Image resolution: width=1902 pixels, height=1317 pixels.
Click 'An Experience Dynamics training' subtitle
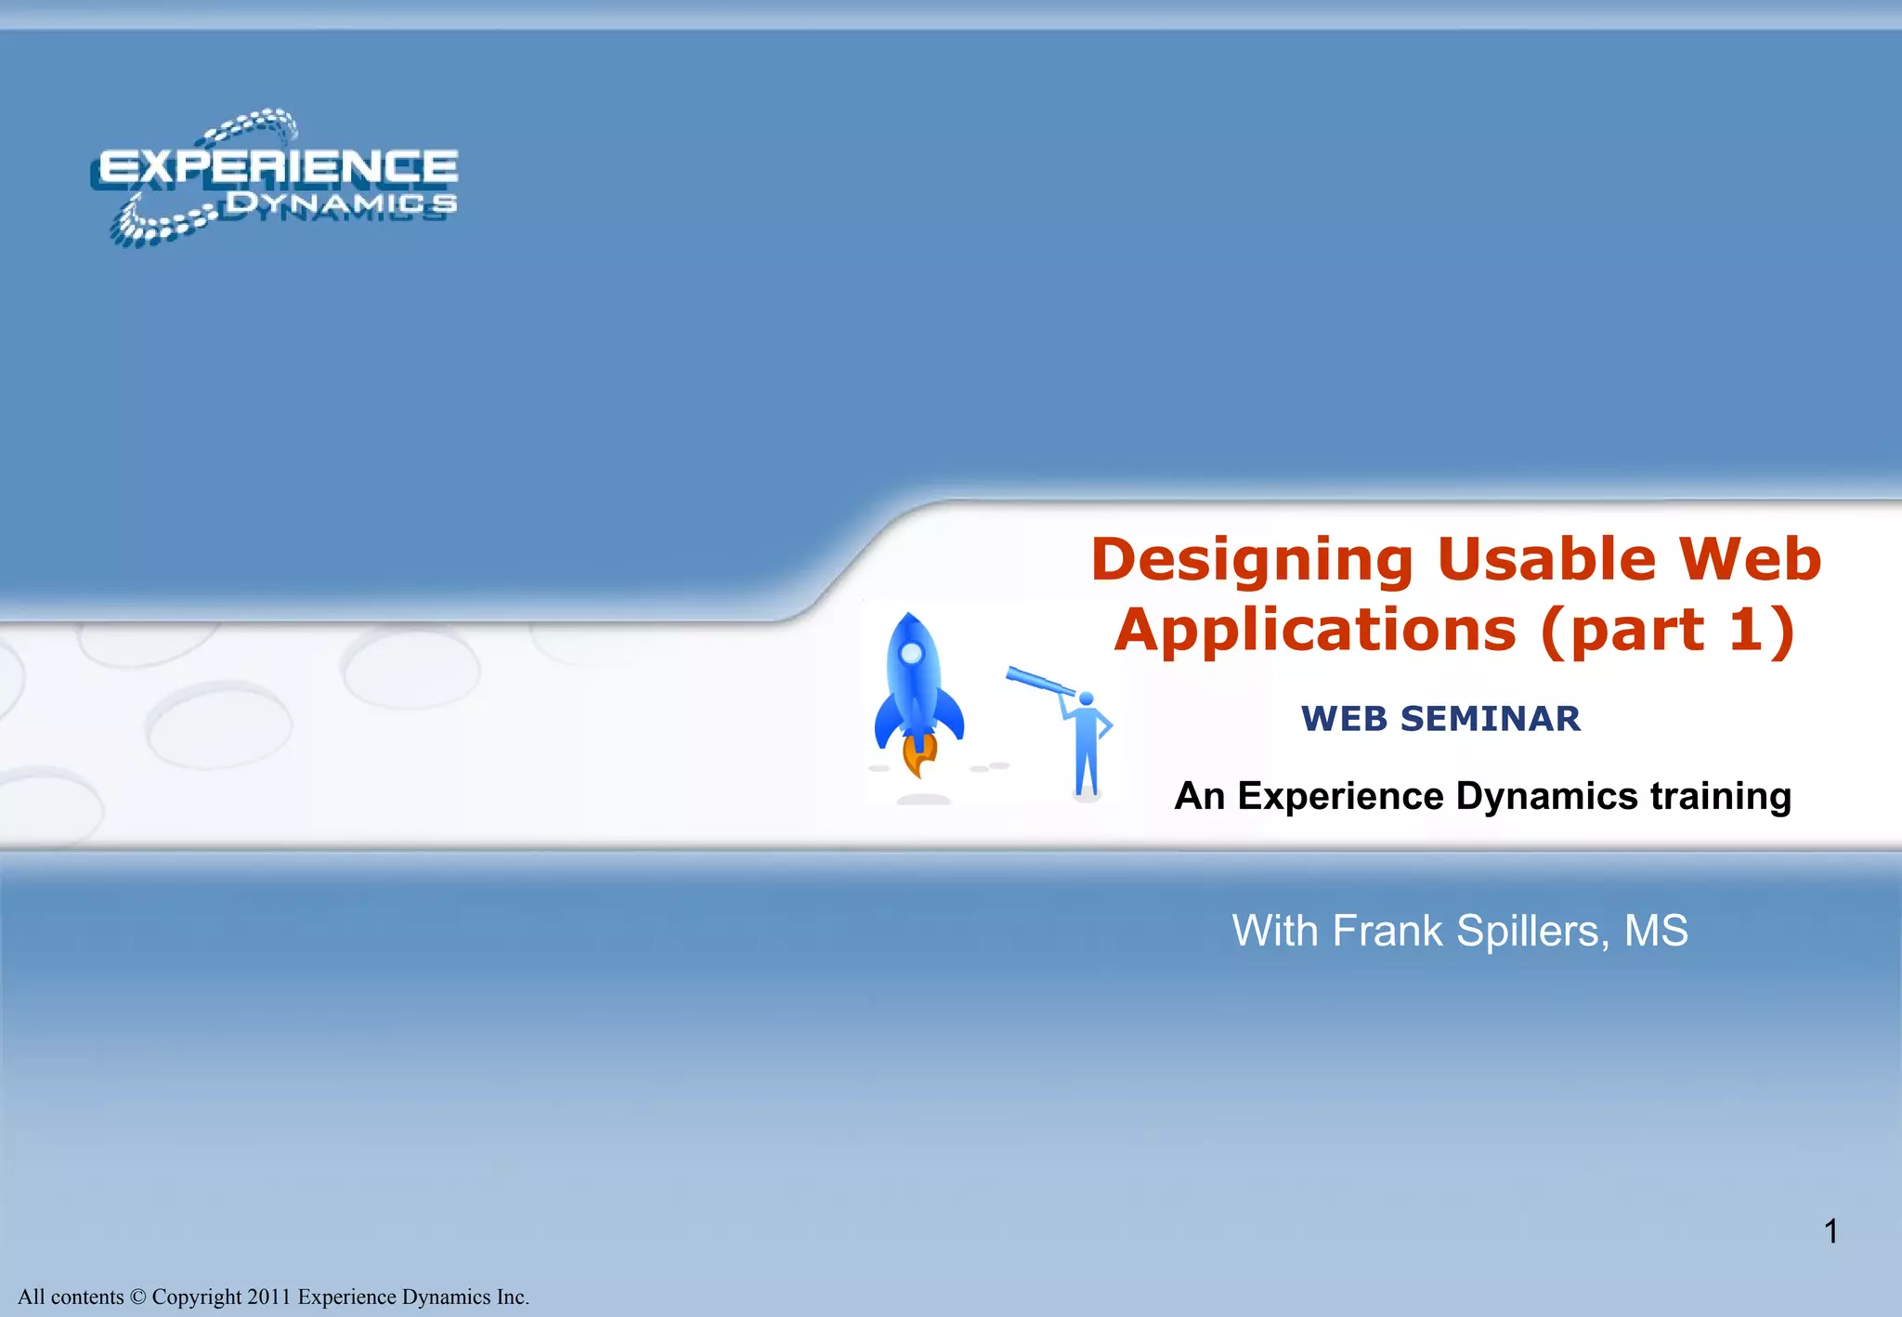click(x=1482, y=796)
